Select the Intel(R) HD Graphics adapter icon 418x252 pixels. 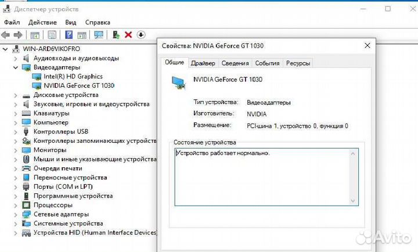pyautogui.click(x=37, y=77)
